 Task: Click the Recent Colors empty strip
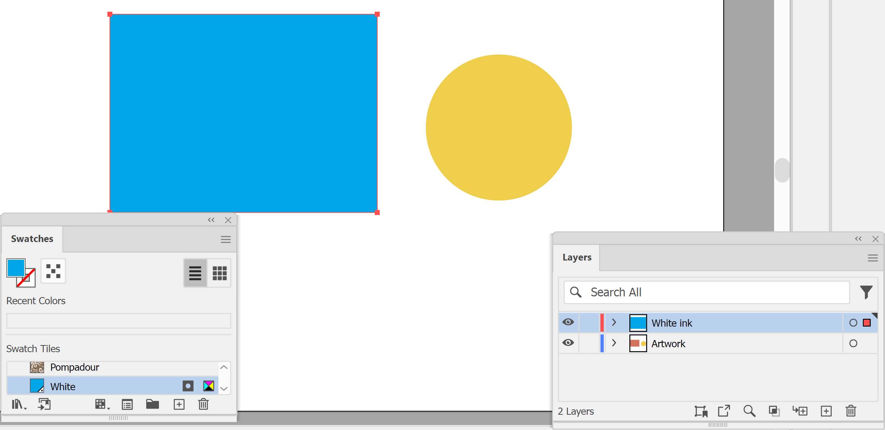119,321
